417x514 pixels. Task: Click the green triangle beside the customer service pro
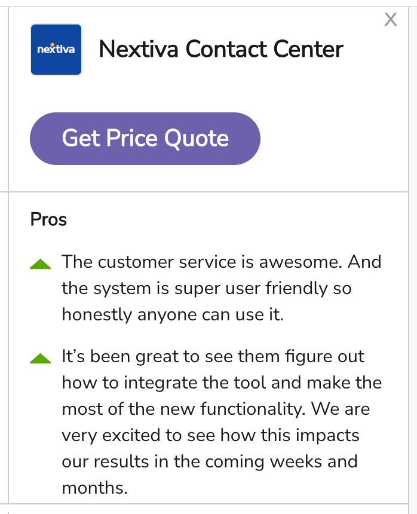pos(40,264)
